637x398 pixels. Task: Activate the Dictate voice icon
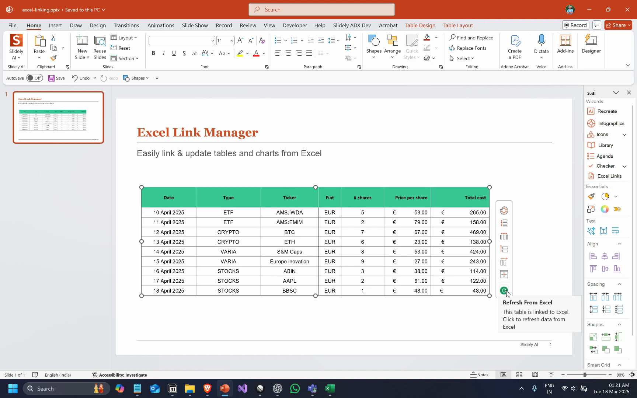click(542, 44)
